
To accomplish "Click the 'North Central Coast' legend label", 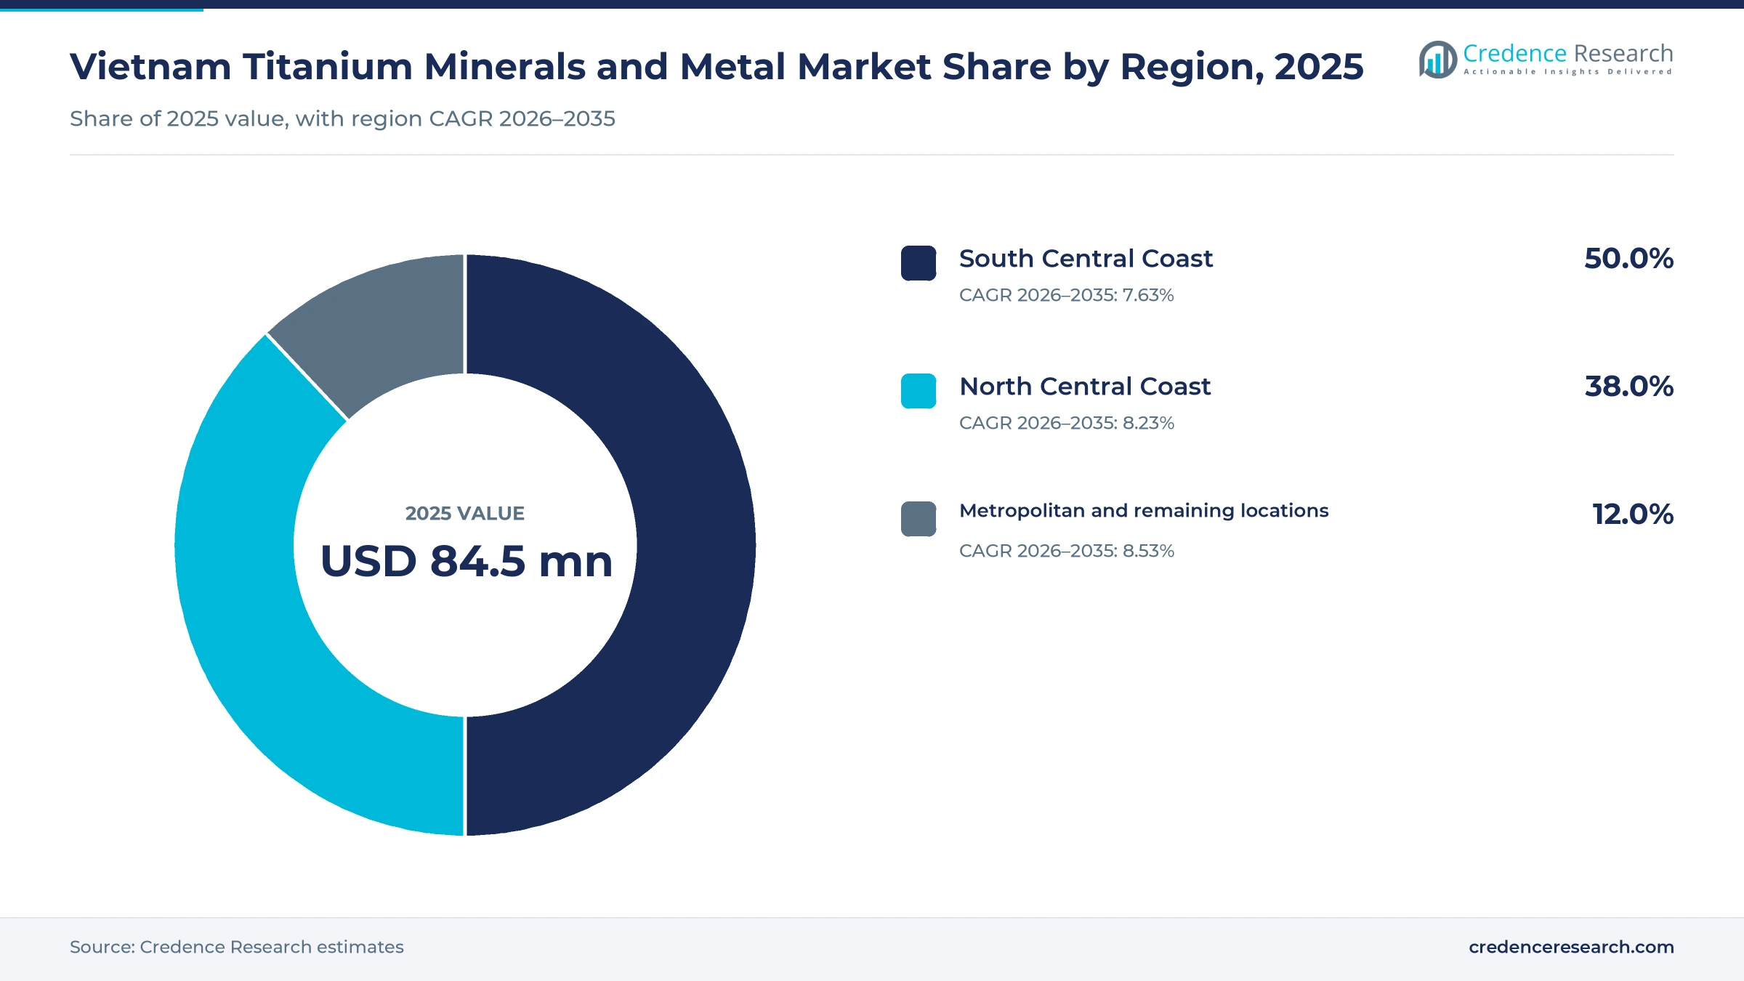I will click(1085, 387).
